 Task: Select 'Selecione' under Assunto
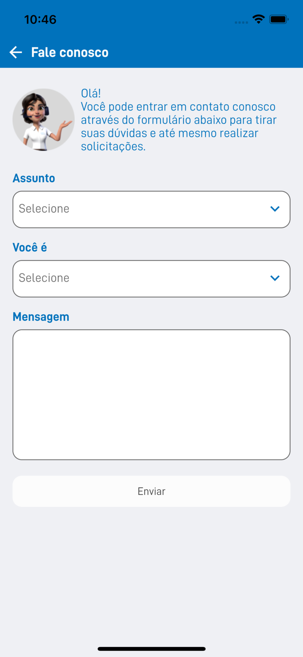coord(43,209)
